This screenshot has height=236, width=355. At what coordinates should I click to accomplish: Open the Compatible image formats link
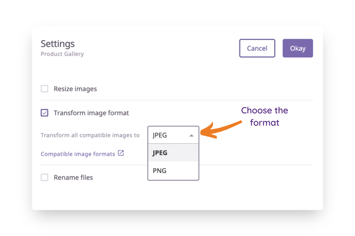tap(78, 154)
